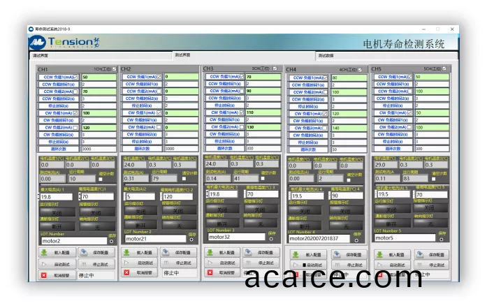Click CH1 cycle count field 3000
Screen dimensions: 487x308
99,149
